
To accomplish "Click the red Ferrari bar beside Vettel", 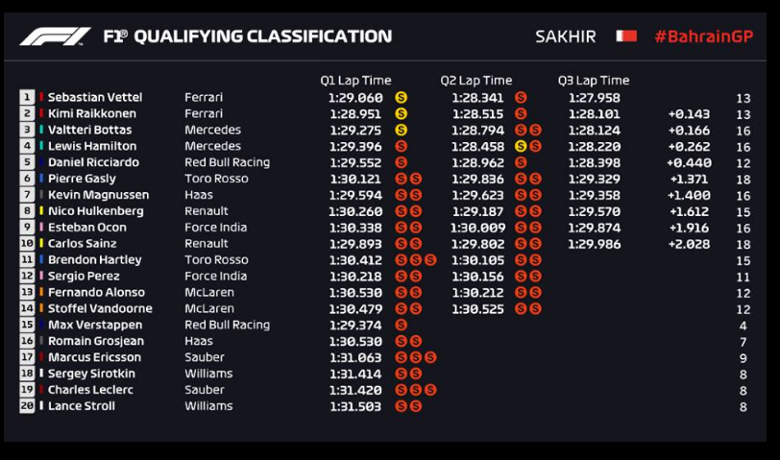I will pos(41,98).
